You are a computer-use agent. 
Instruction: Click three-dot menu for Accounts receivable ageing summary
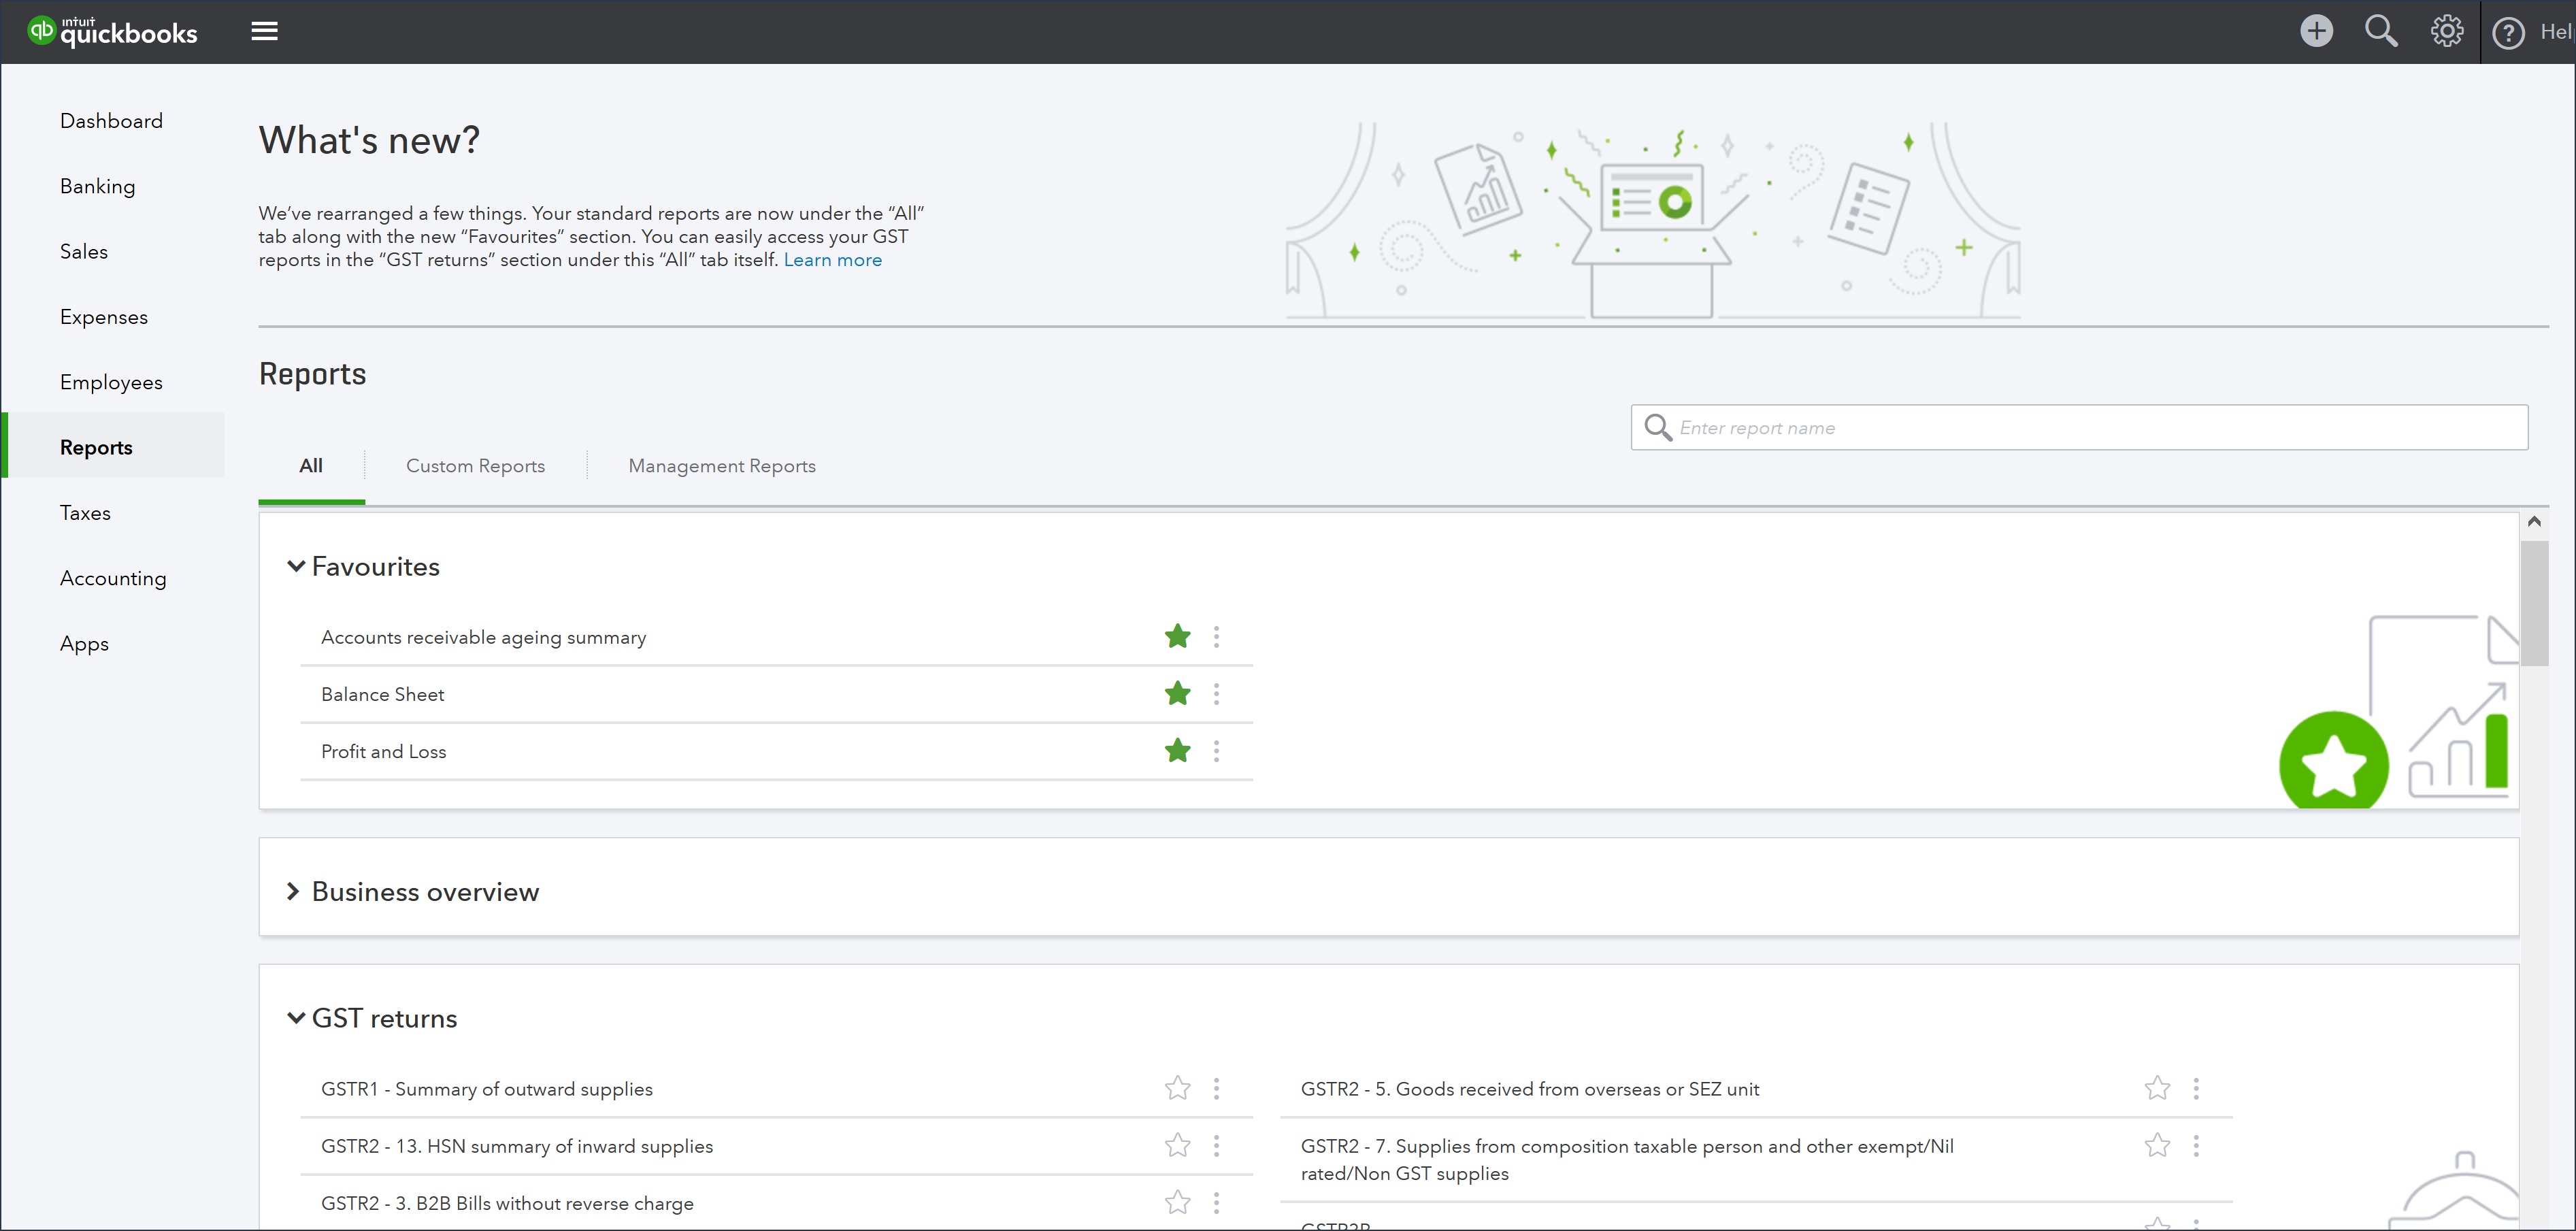click(1216, 636)
